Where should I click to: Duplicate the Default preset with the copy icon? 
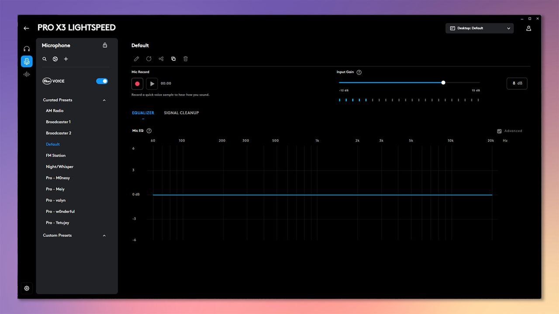click(173, 59)
